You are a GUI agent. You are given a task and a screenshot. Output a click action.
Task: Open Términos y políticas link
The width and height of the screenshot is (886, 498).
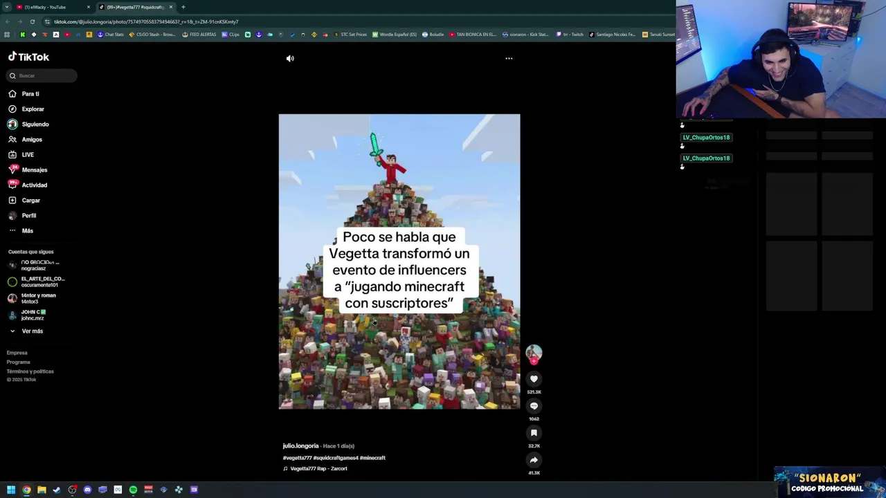tap(30, 371)
